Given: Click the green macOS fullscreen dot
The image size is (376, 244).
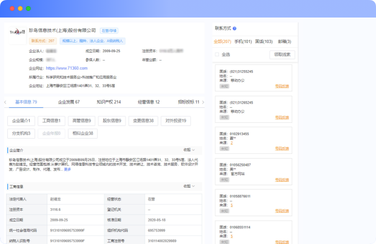Looking at the screenshot, I should 28,9.
